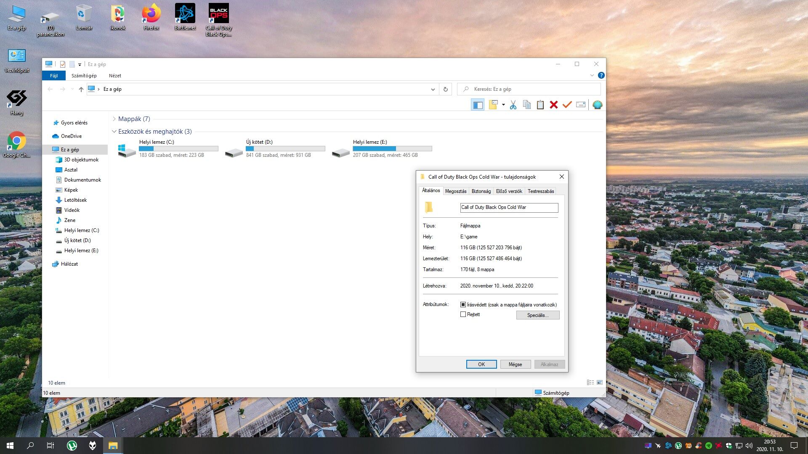
Task: Open the Nézet ribbon tab
Action: tap(115, 76)
